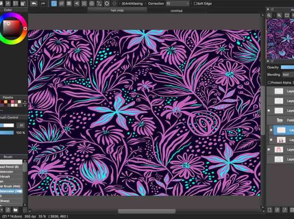Image resolution: width=294 pixels, height=219 pixels.
Task: Float the Layer panel with its detach icon
Action: click(272, 61)
